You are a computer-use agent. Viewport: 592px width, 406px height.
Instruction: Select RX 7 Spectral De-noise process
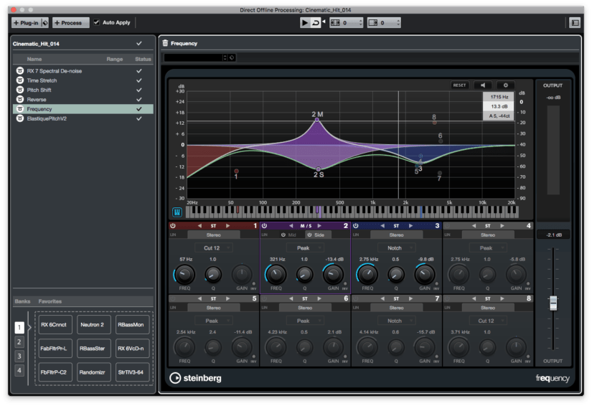click(x=83, y=71)
